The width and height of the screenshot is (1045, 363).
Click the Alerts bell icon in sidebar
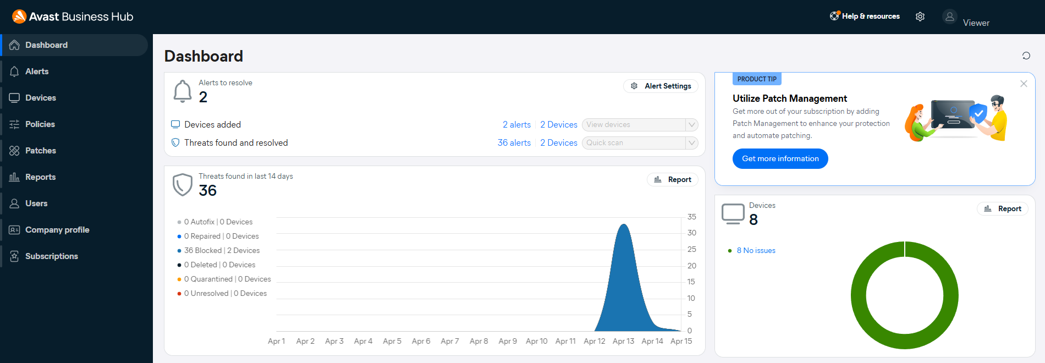(x=14, y=71)
